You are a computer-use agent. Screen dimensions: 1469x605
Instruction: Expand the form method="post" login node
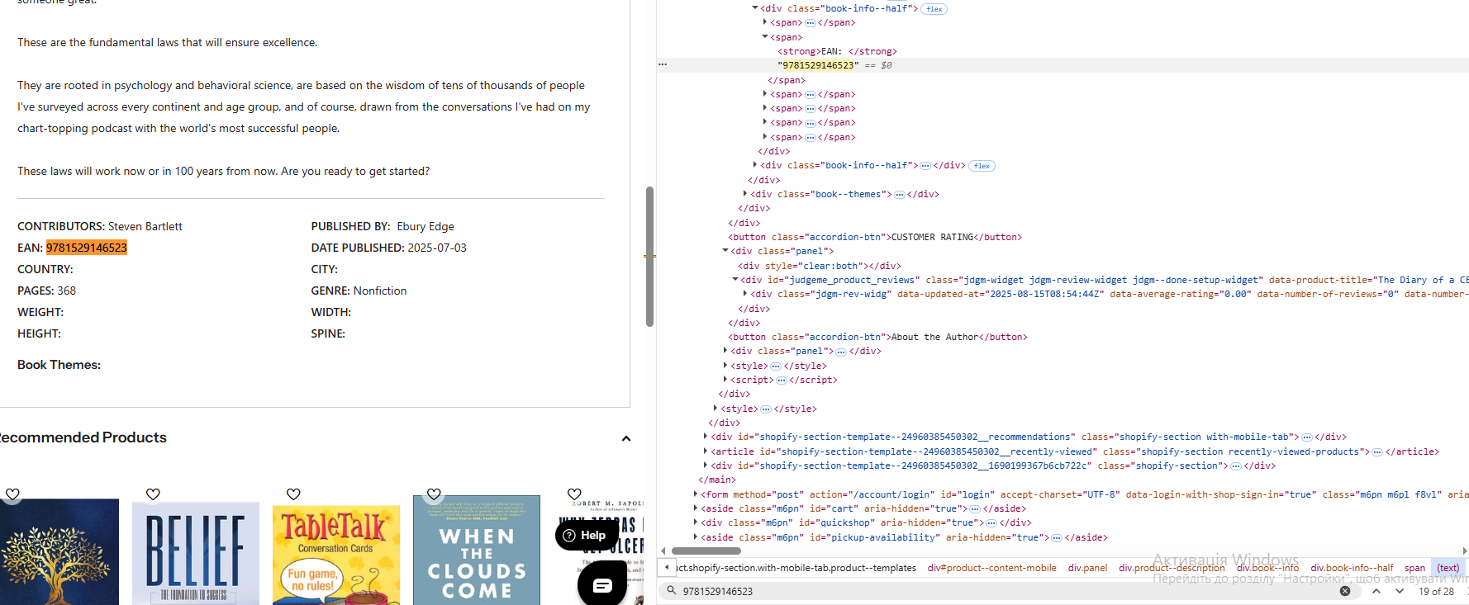coord(696,494)
